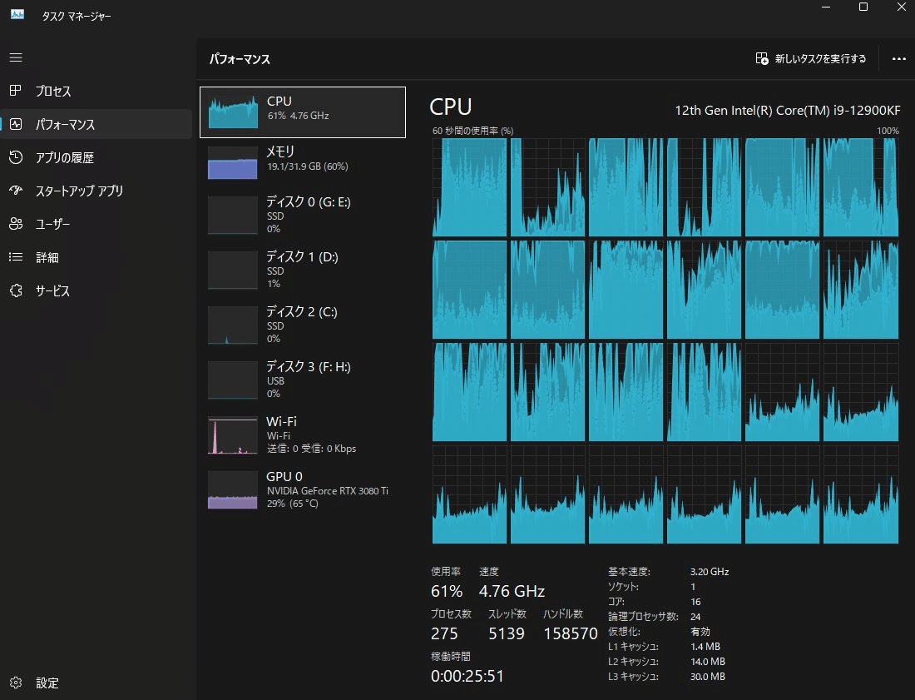915x700 pixels.
Task: Open Settings (設定) gear icon
Action: pyautogui.click(x=16, y=683)
